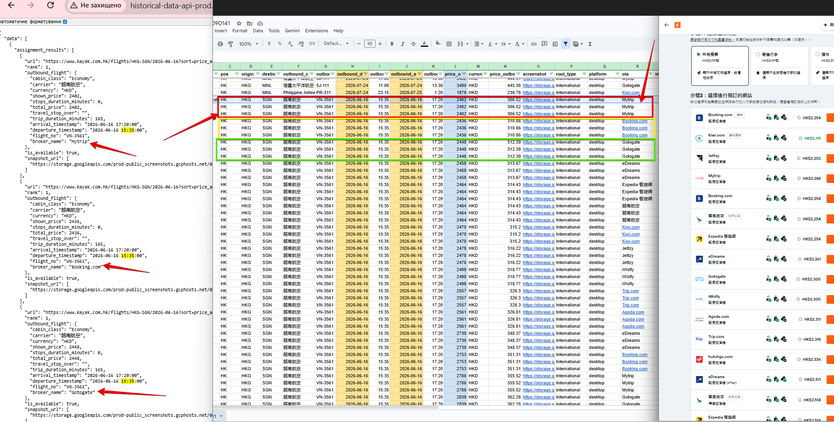Screen dimensions: 834x422
Task: Increase decimal places
Action: [x=301, y=44]
